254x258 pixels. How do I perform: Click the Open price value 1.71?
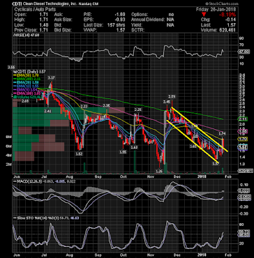coord(44,15)
